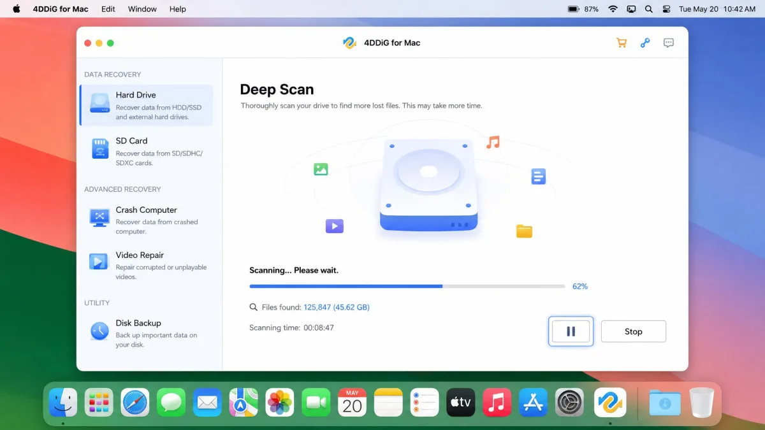Open Spotlight search in menu bar

[x=649, y=9]
